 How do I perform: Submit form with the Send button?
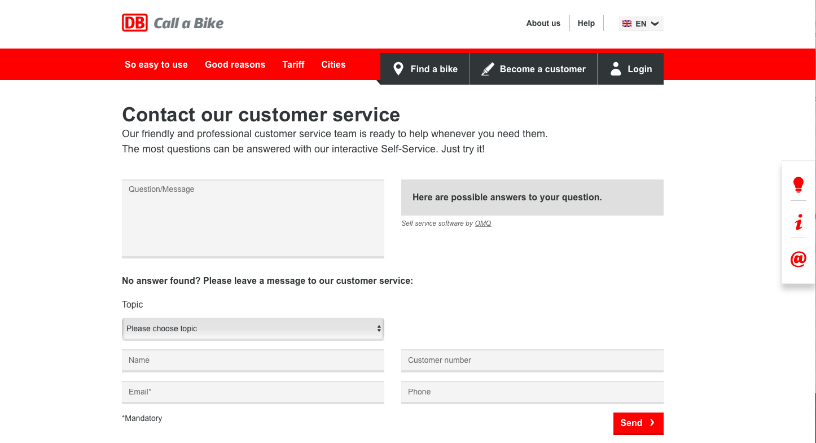[638, 423]
